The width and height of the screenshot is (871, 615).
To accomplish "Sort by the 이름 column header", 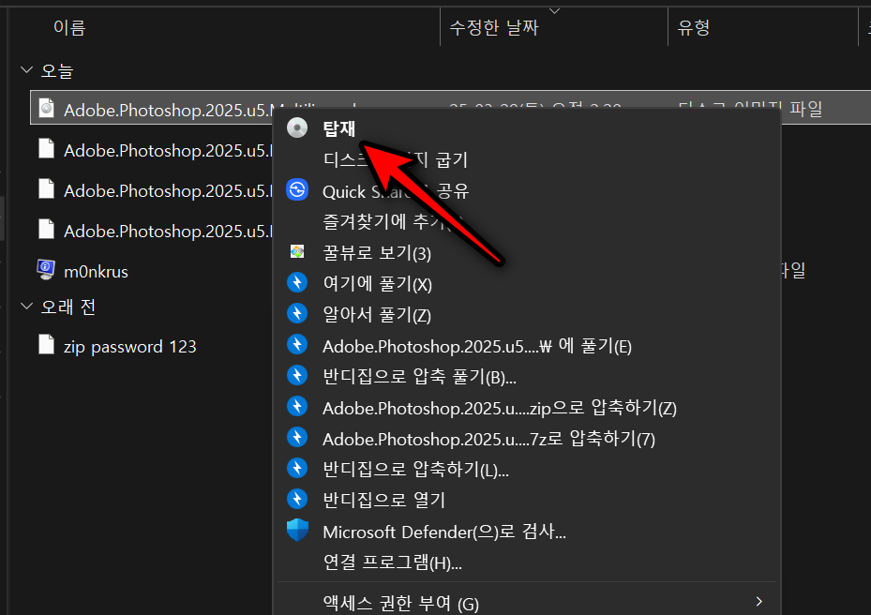I will coord(69,27).
